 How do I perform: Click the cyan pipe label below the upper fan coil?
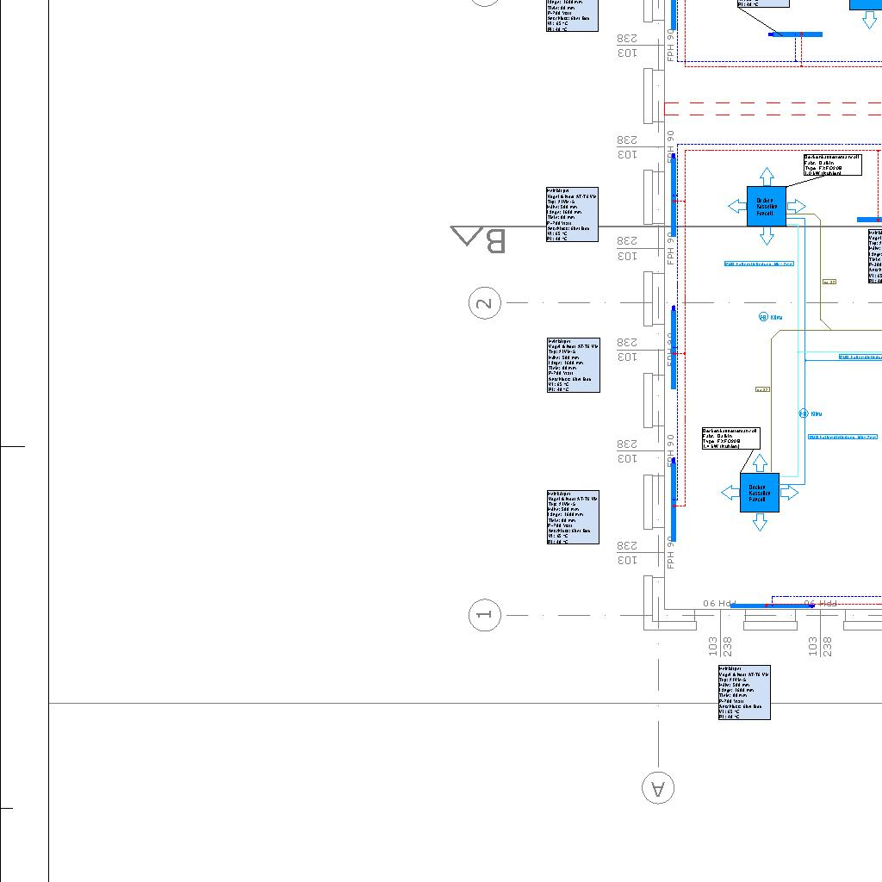[x=759, y=264]
